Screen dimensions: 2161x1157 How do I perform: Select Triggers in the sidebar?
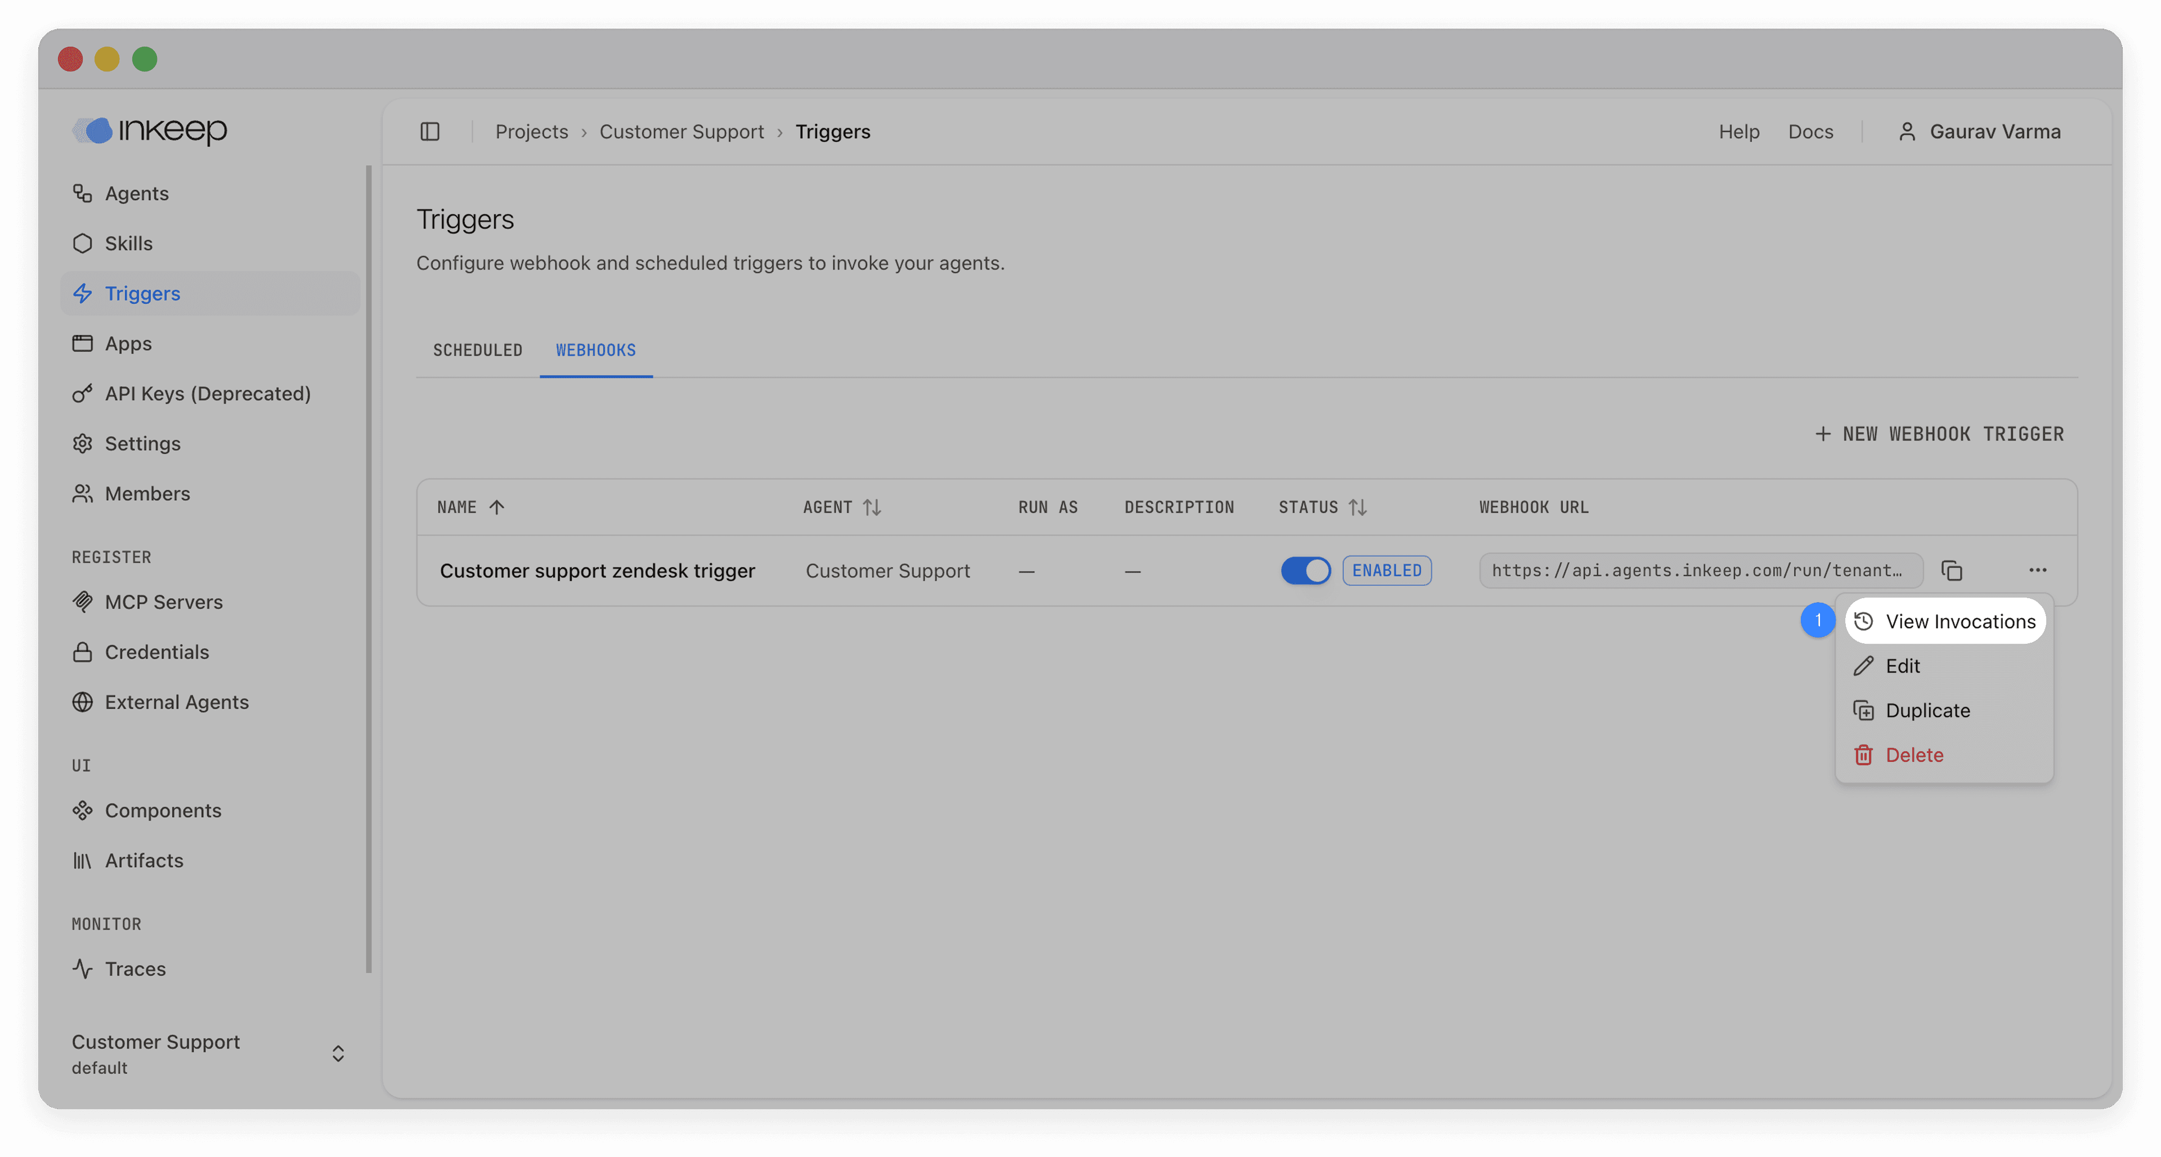(210, 293)
